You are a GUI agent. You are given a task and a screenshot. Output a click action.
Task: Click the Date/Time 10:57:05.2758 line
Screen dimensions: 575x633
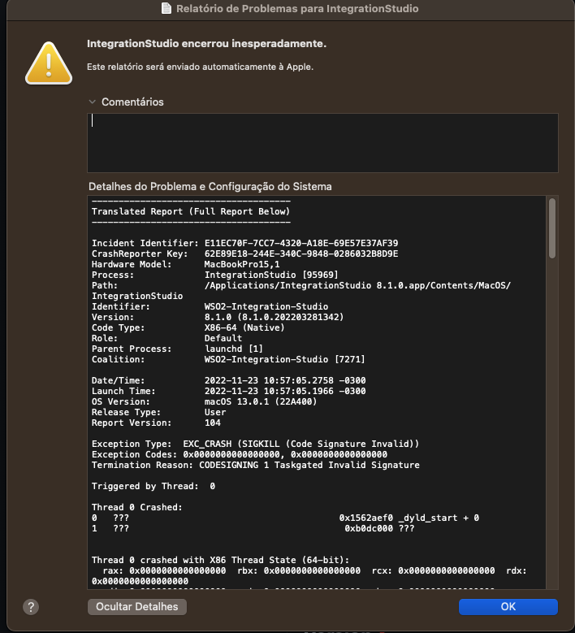point(228,380)
